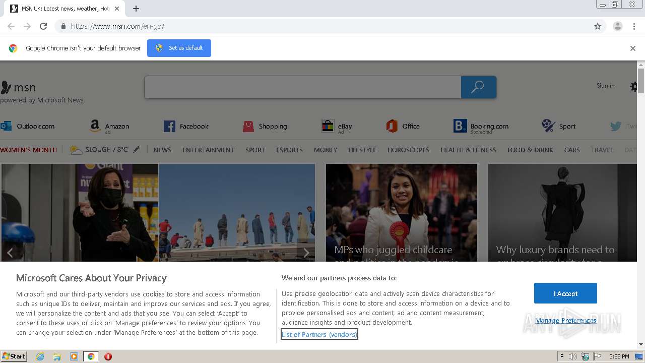
Task: Edit weather location with pencil icon
Action: tap(136, 150)
